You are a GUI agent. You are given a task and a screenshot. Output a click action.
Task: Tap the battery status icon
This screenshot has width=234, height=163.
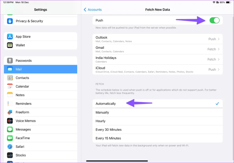(x=228, y=2)
